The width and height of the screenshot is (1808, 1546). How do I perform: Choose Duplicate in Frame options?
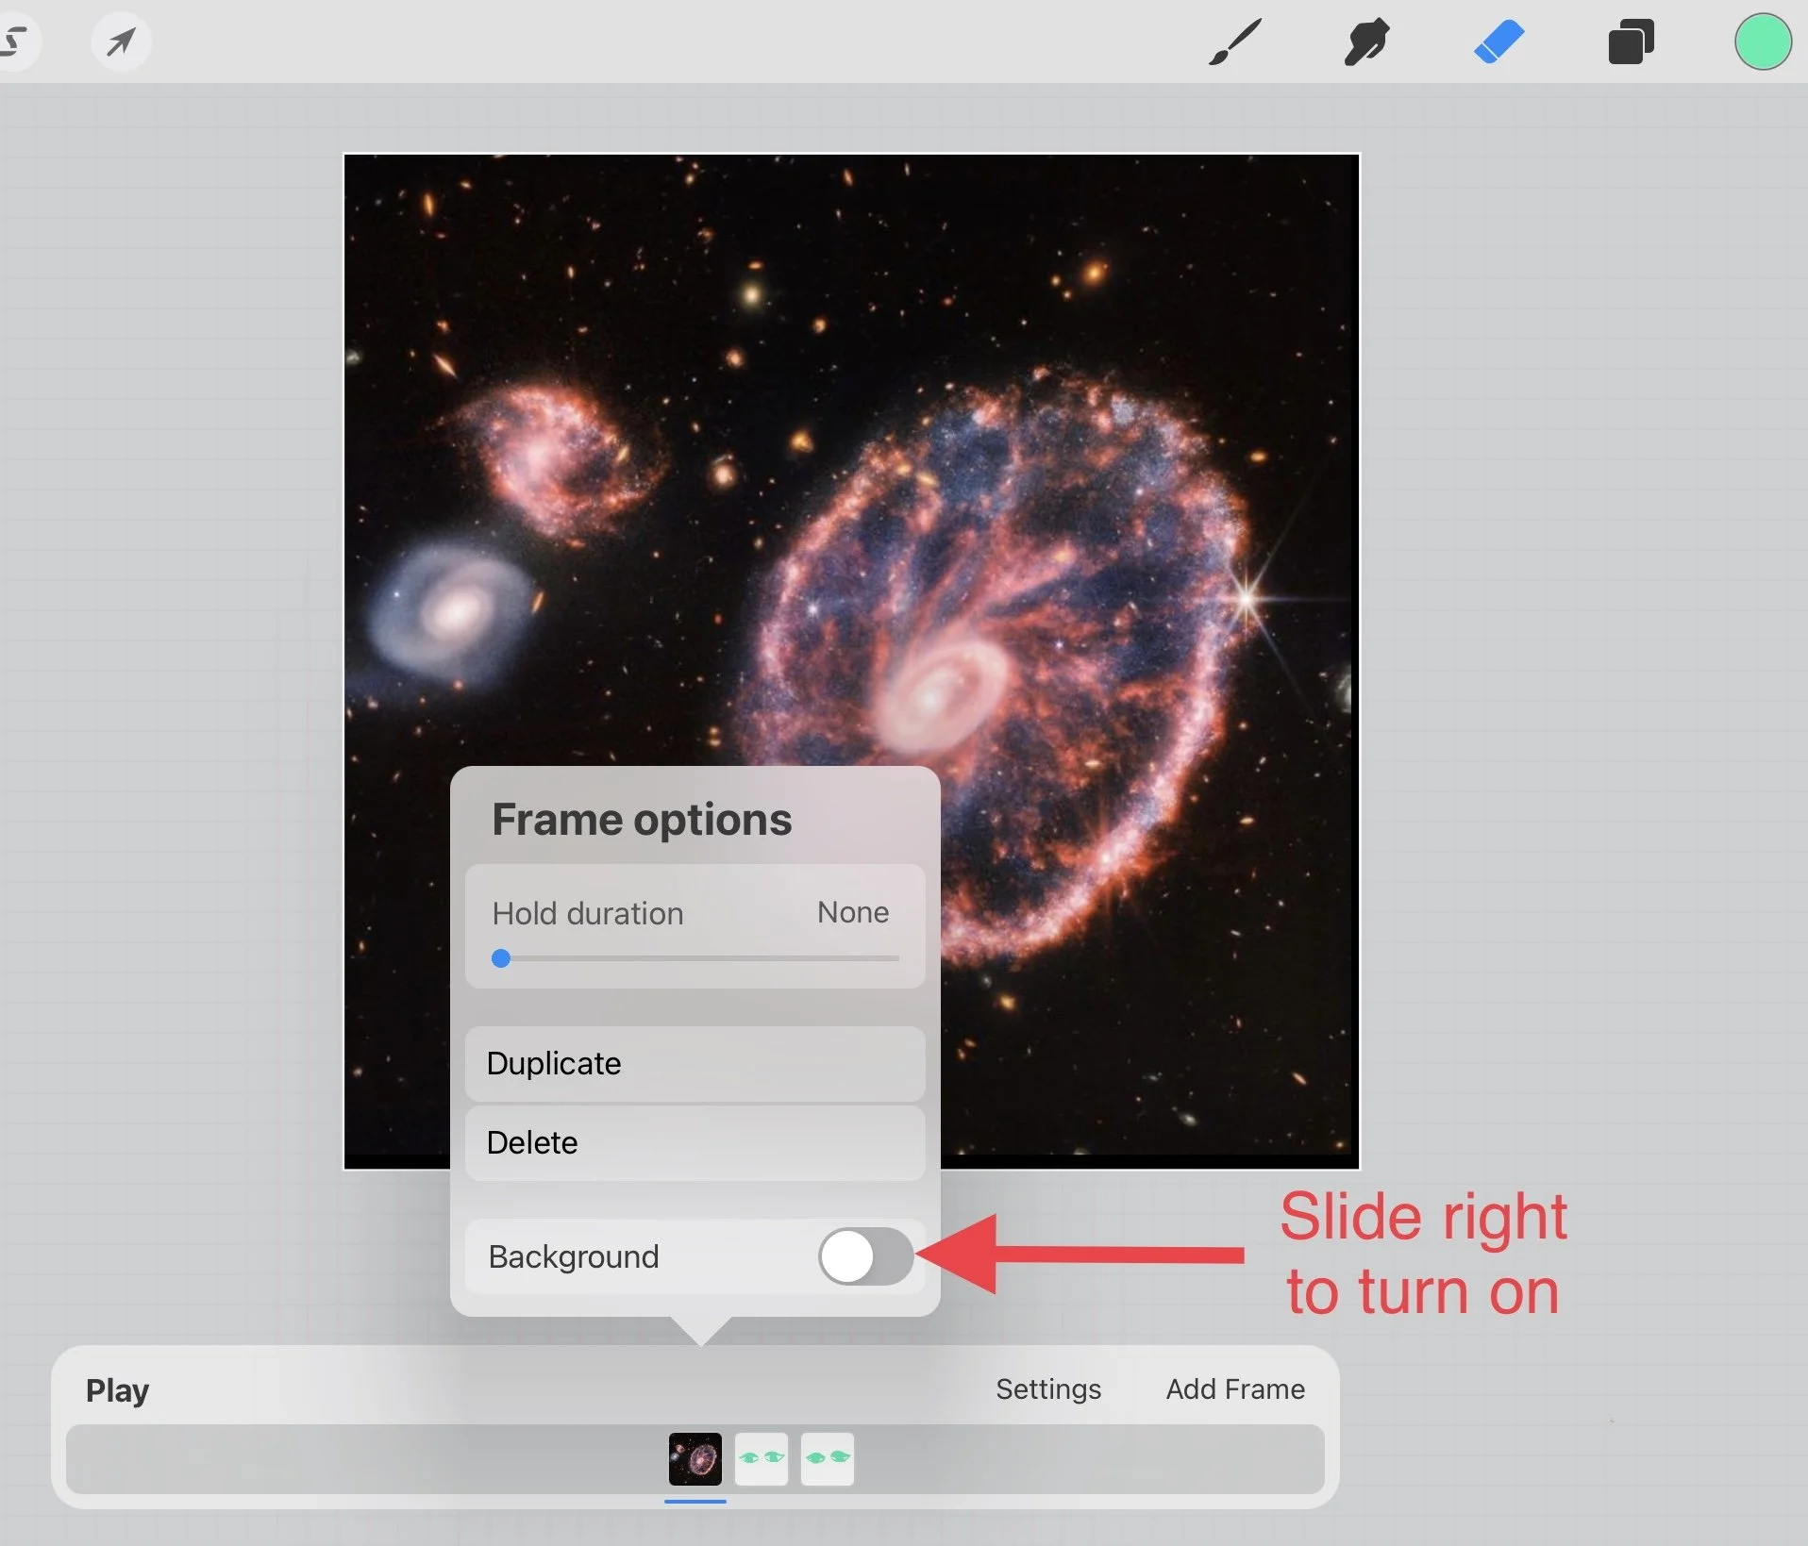pyautogui.click(x=695, y=1063)
